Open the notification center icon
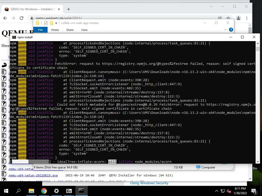 click(254, 191)
